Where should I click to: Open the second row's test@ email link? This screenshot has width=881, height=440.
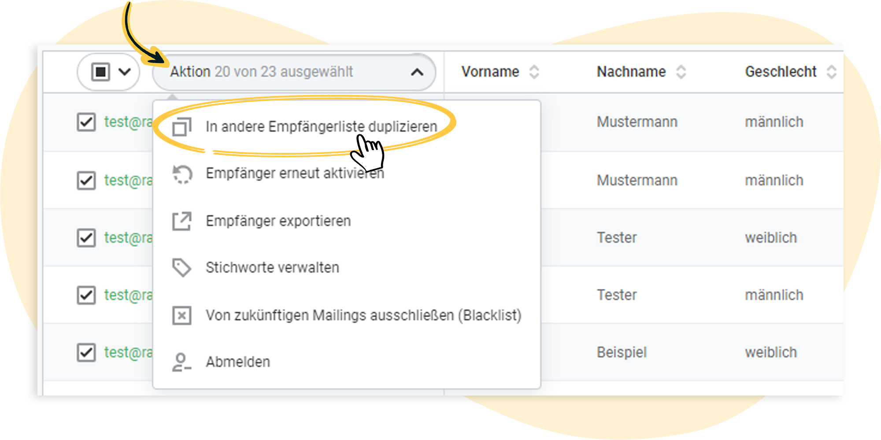(x=128, y=181)
